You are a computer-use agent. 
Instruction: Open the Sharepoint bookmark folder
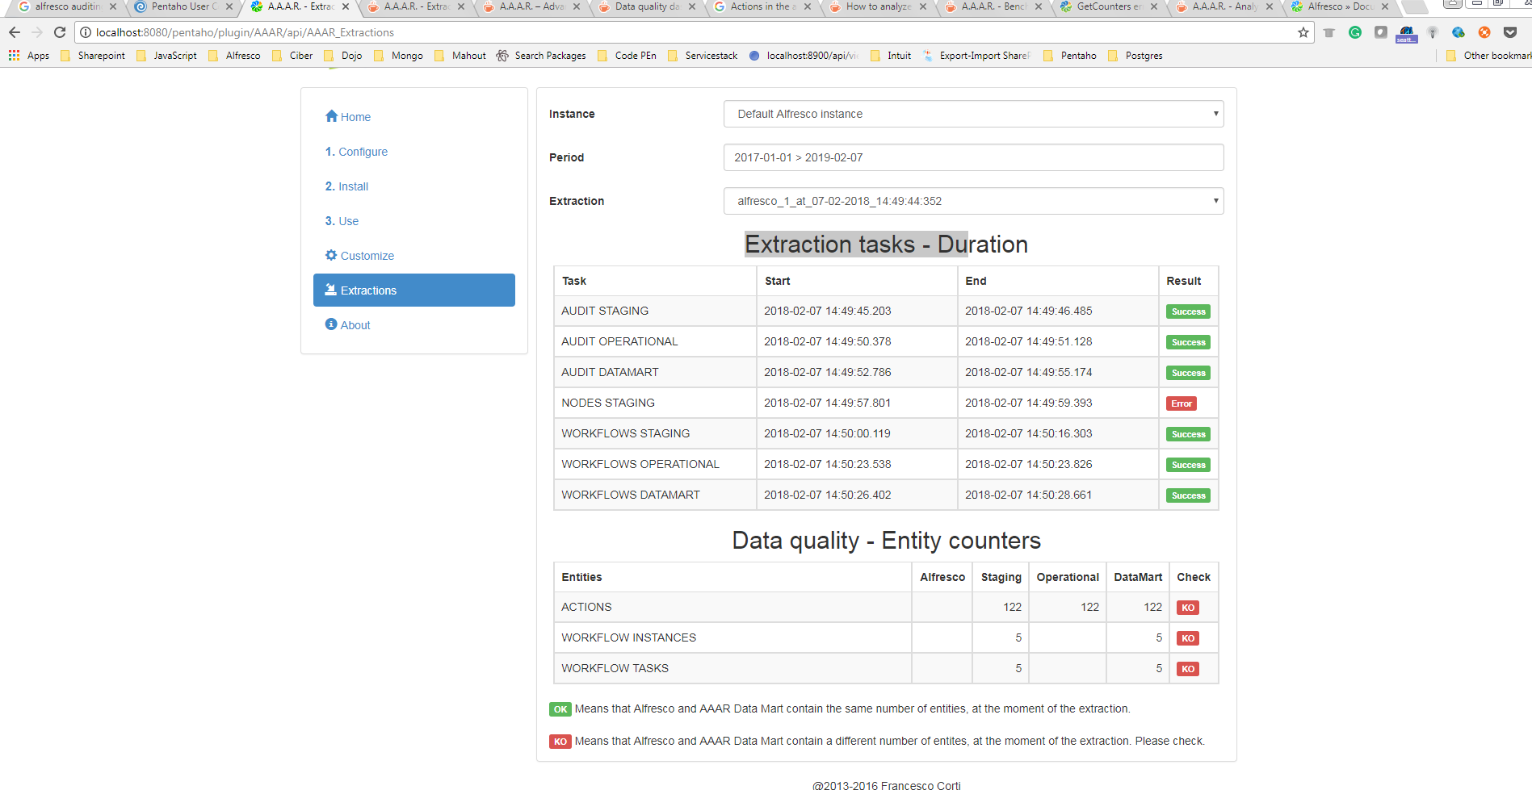pos(93,56)
